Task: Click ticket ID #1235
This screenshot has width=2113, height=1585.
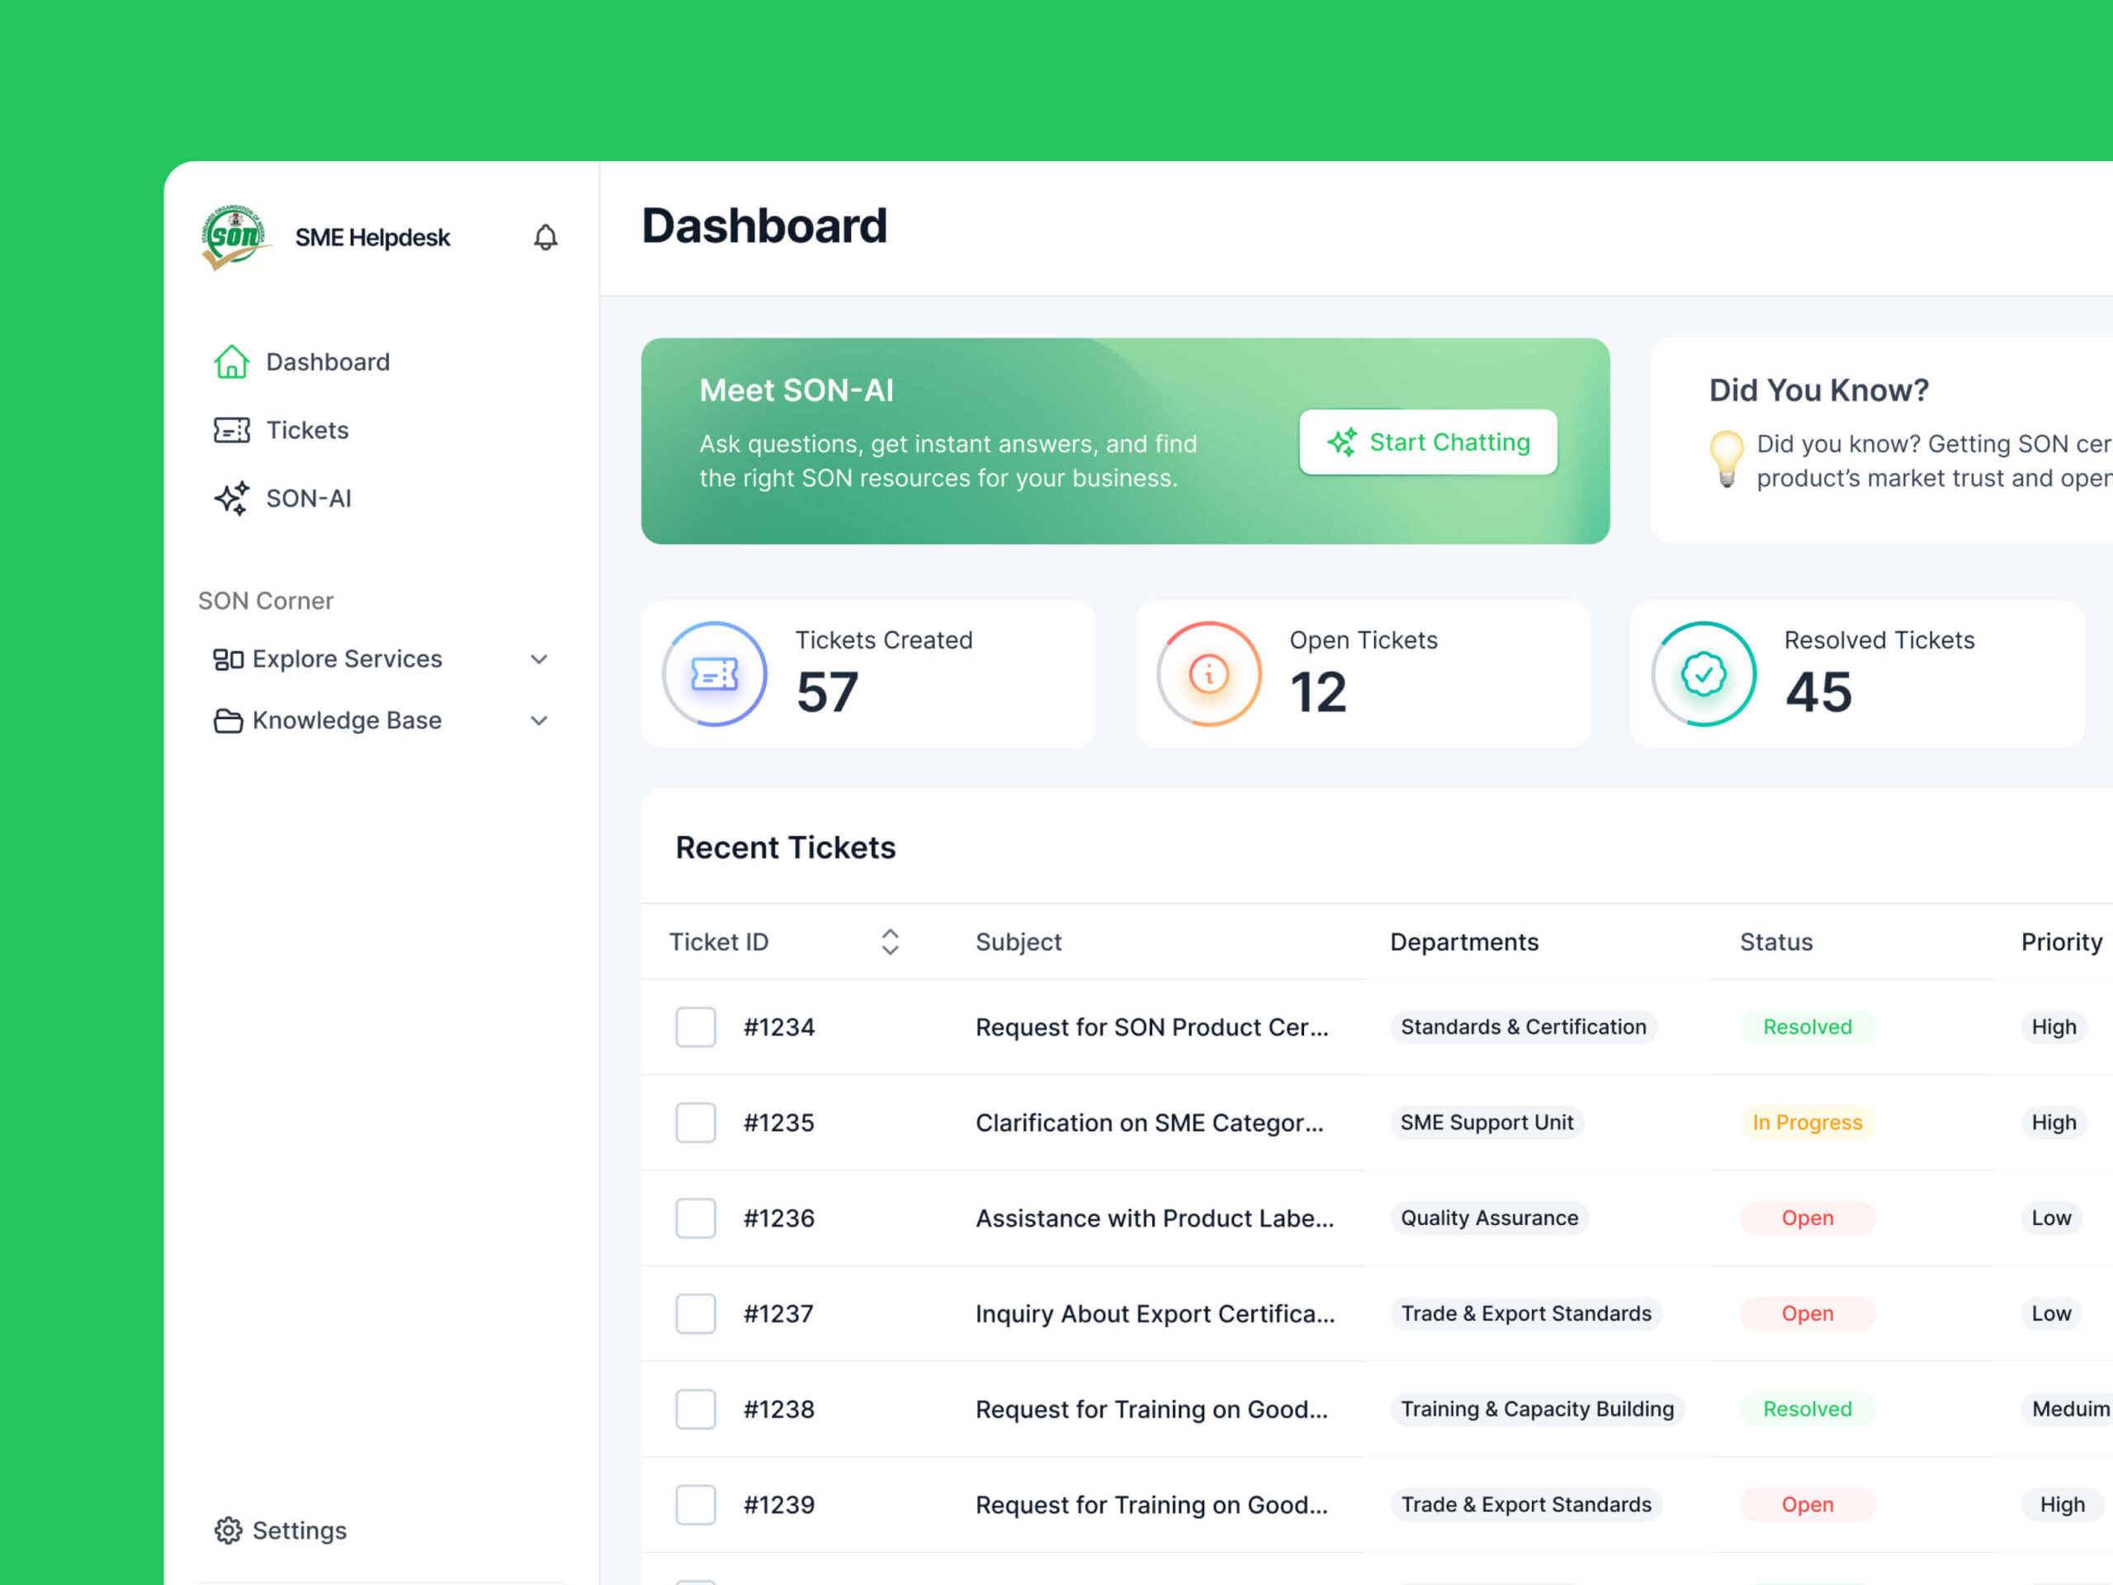Action: point(778,1123)
